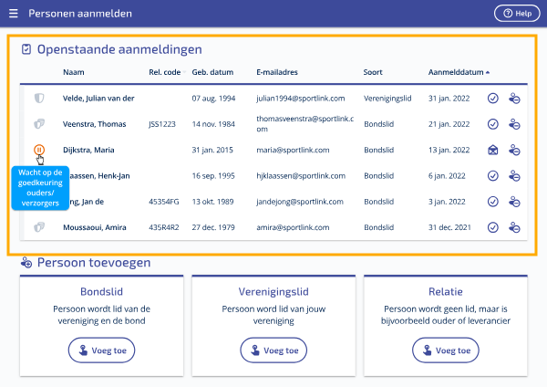
Task: Select name Velde, Julian van der
Action: 98,99
